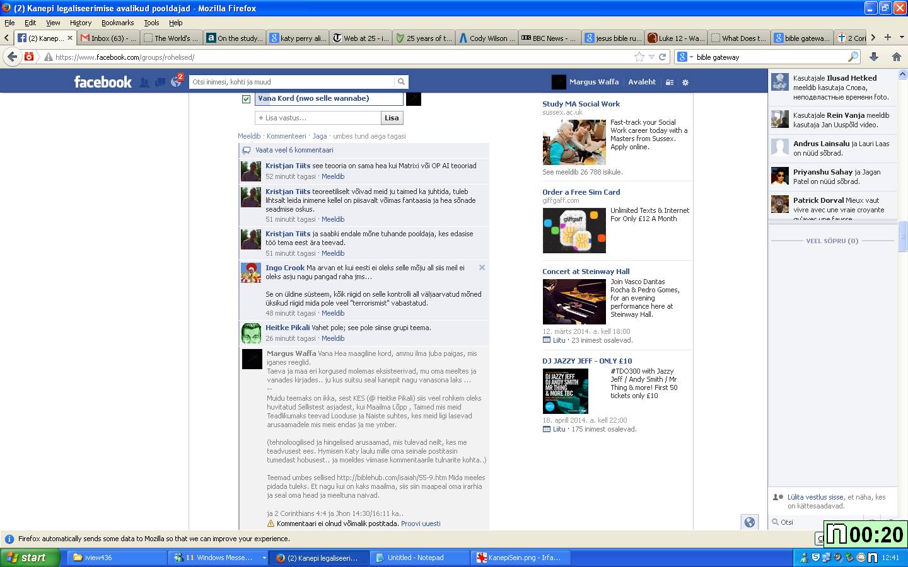
Task: Open the privacy shortcuts lock icon
Action: [x=670, y=83]
